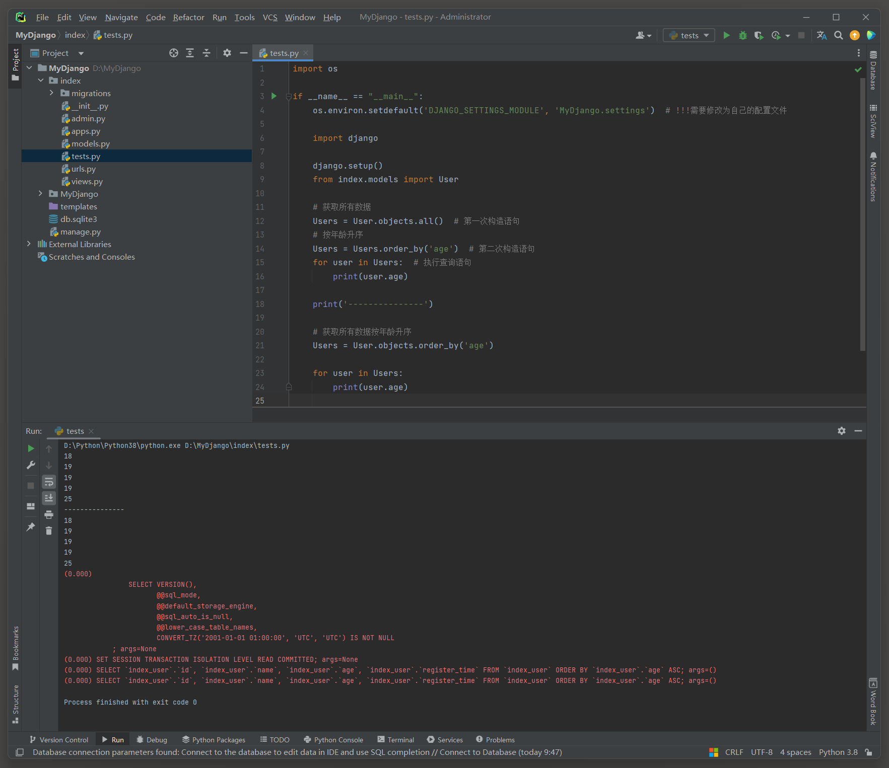The width and height of the screenshot is (889, 768).
Task: Click the inspection green checkmark widget
Action: click(x=858, y=69)
